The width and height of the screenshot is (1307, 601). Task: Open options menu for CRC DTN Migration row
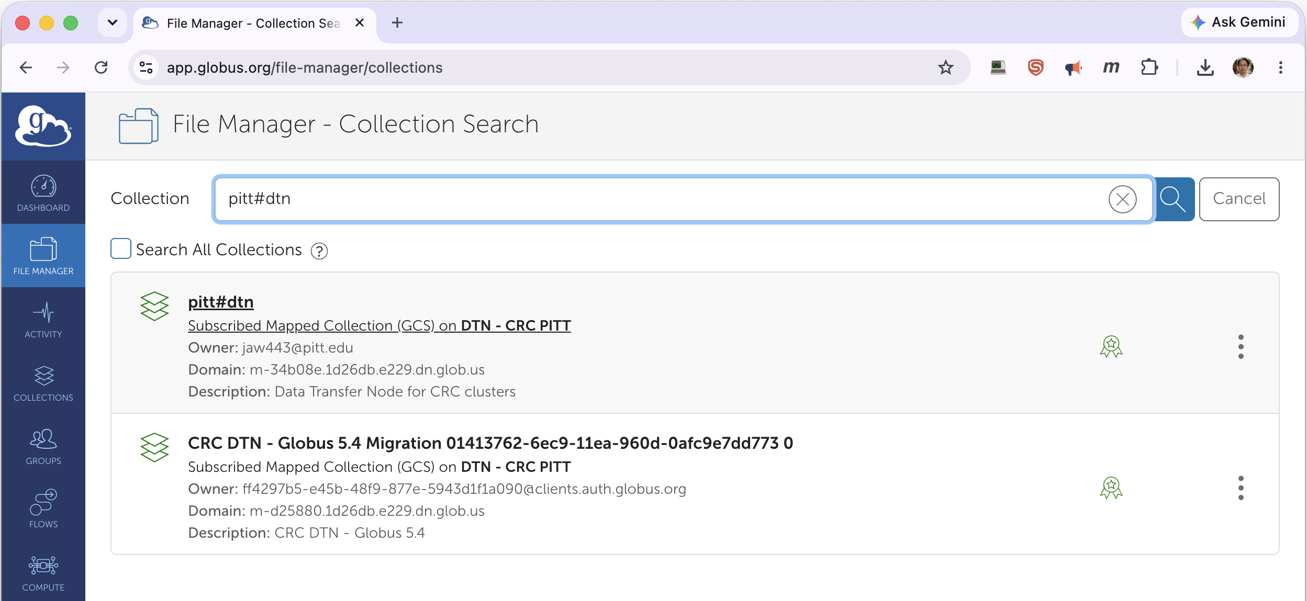[x=1241, y=488]
